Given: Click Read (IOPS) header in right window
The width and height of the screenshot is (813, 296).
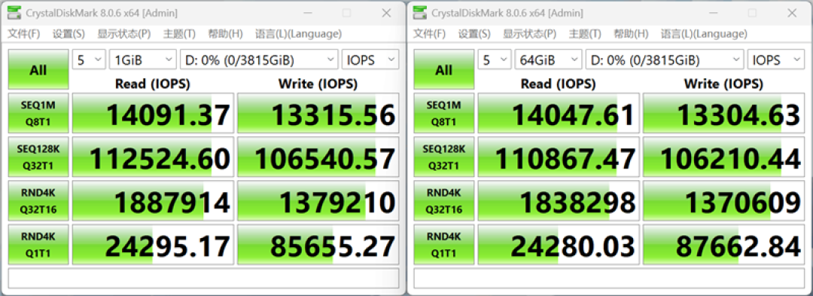Looking at the screenshot, I should pyautogui.click(x=559, y=84).
